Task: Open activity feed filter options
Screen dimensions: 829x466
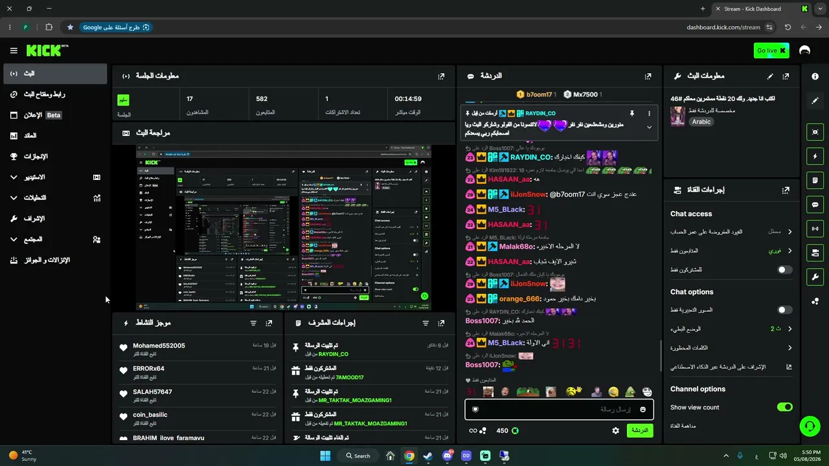Action: point(253,323)
